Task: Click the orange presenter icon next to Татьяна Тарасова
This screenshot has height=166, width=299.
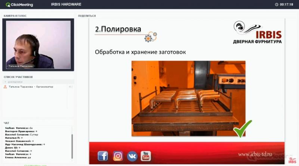Action: point(5,87)
